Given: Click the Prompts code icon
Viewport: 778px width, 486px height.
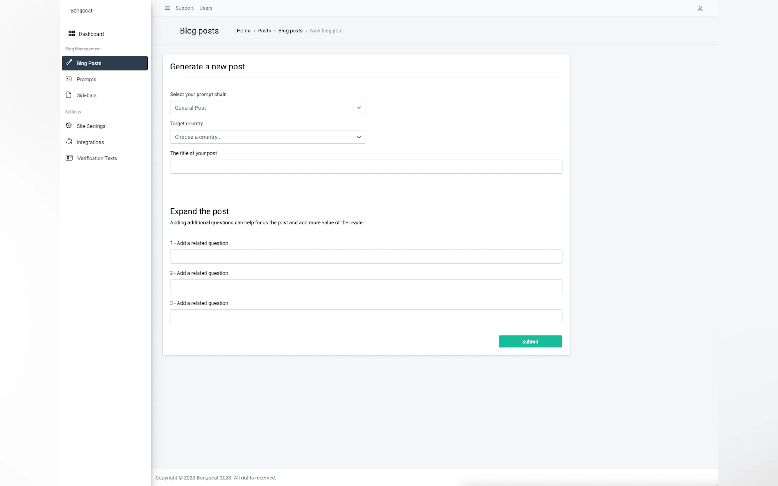Looking at the screenshot, I should pos(69,79).
